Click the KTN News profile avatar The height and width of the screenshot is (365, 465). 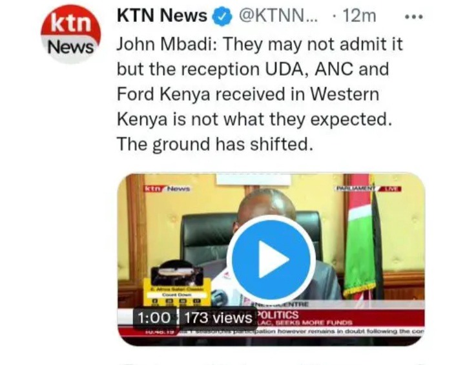tap(70, 34)
